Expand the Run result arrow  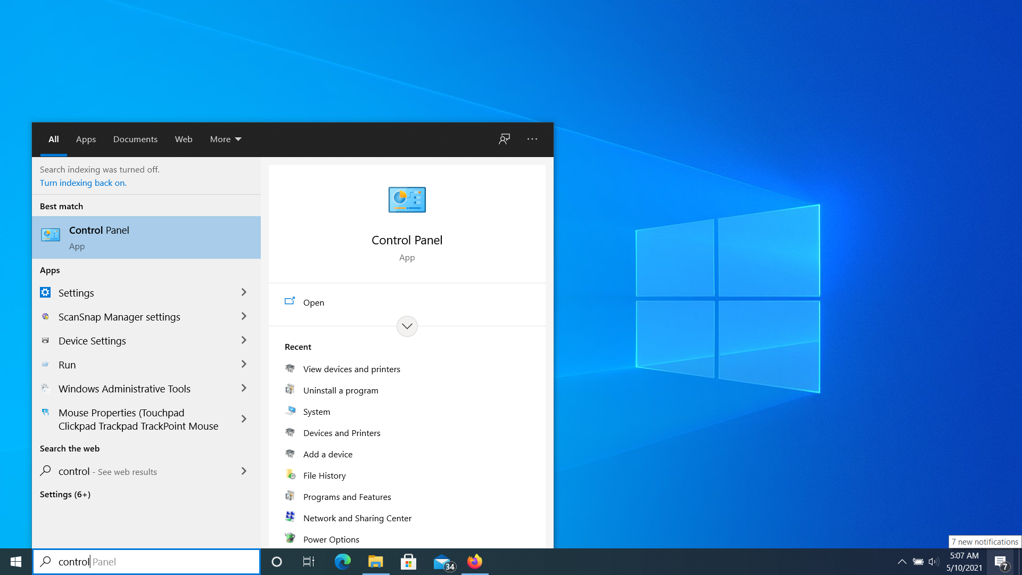(244, 364)
